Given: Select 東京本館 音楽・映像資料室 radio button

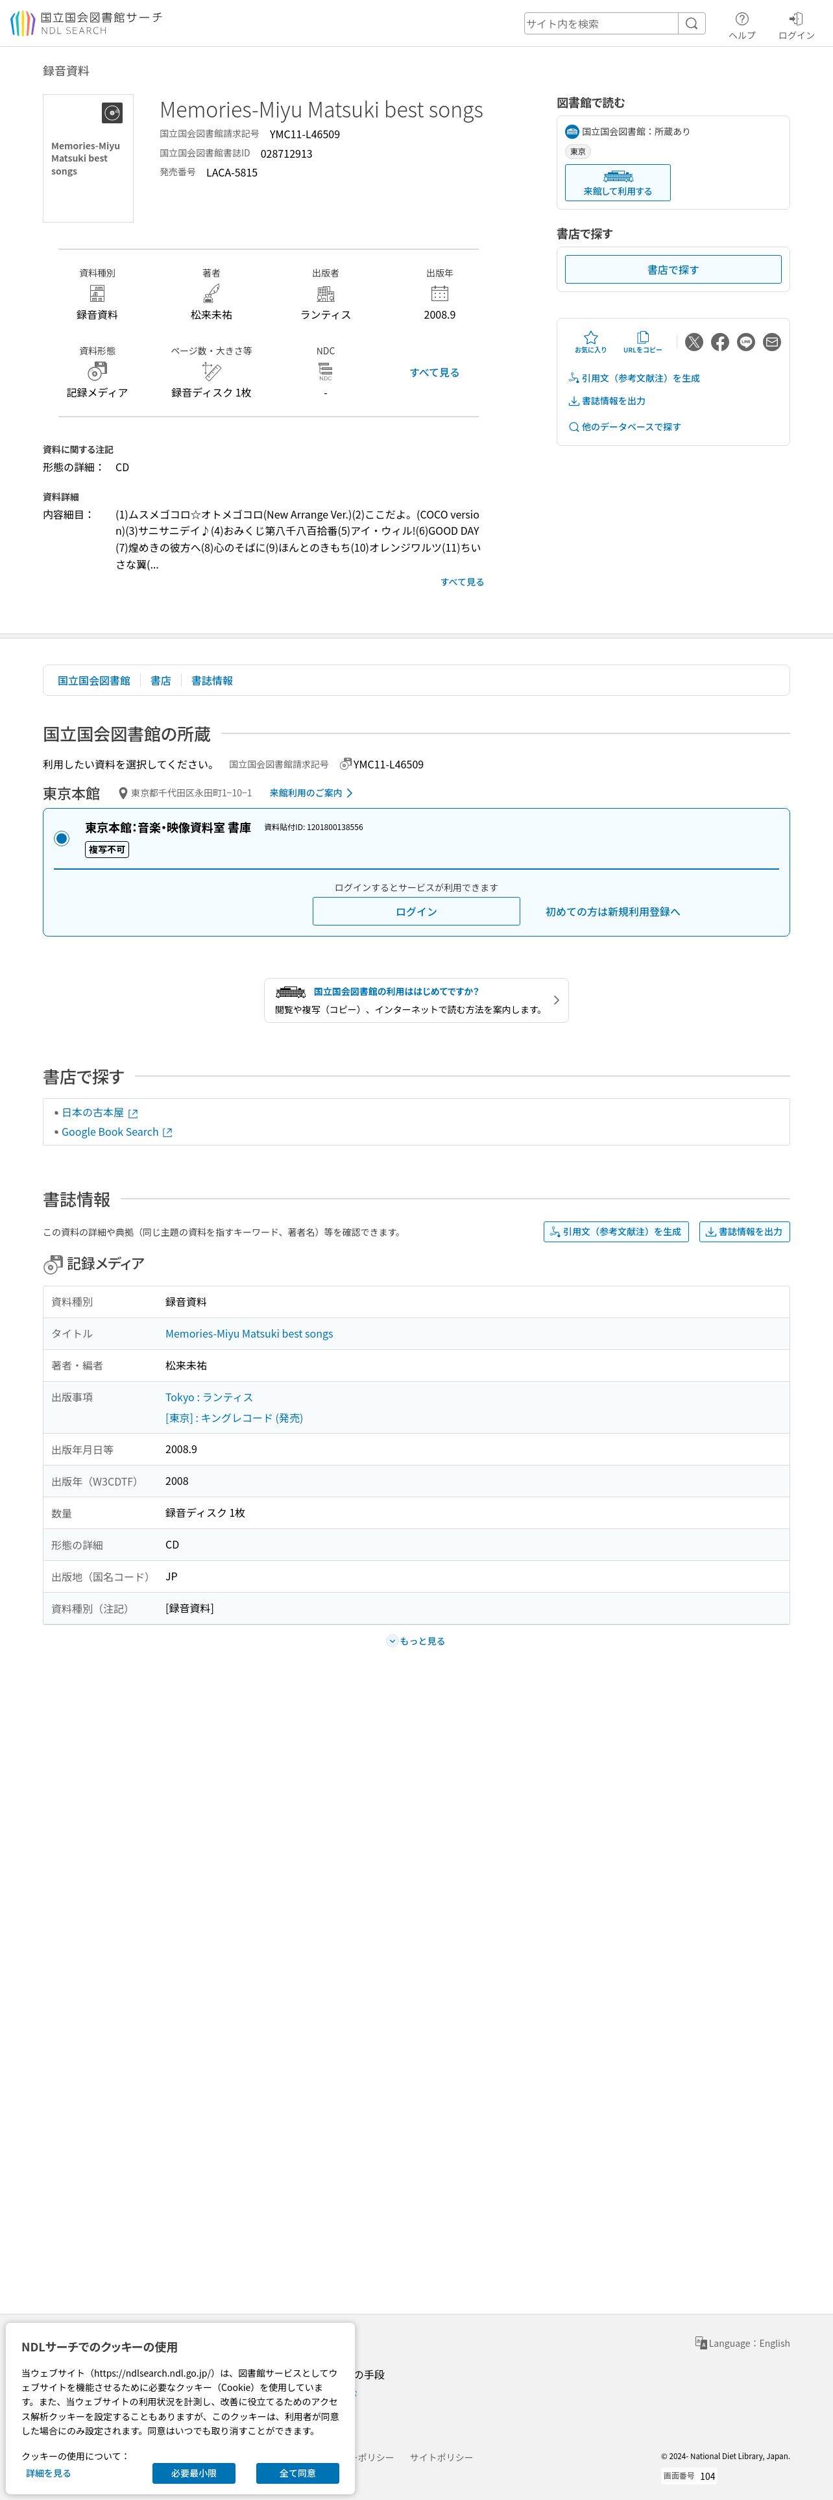Looking at the screenshot, I should tap(62, 839).
